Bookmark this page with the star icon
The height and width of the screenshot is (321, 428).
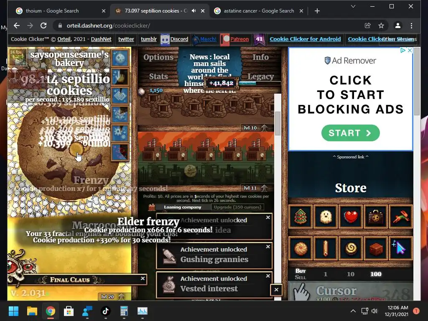pos(381,25)
